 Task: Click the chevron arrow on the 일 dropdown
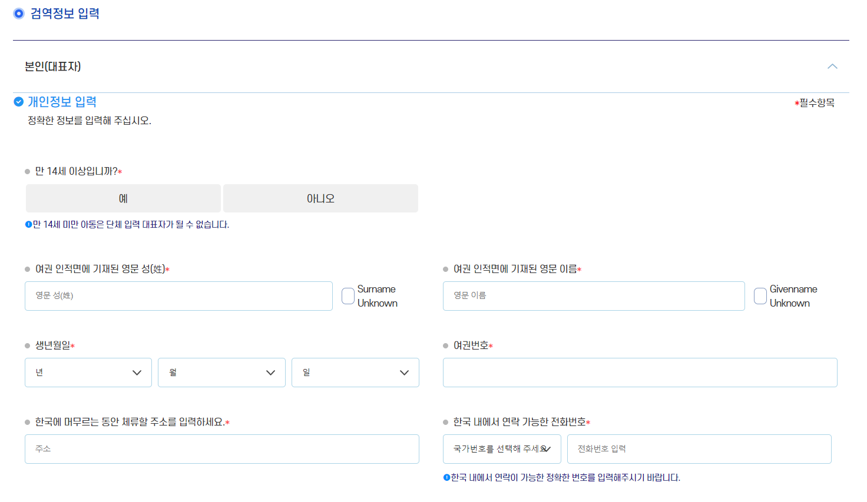405,372
